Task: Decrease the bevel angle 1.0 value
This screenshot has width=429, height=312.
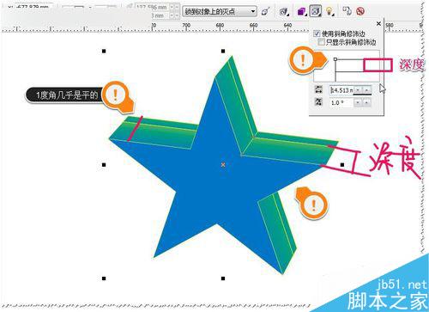Action: 358,102
